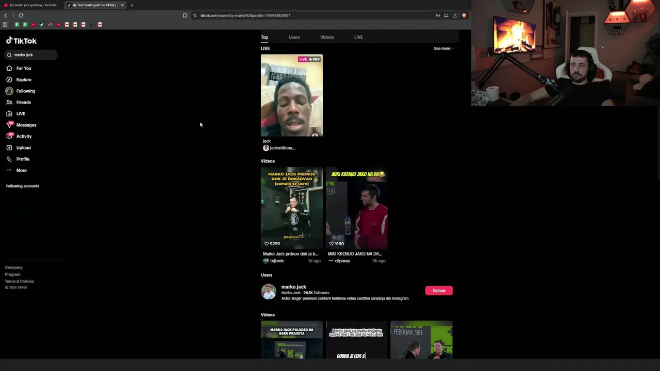Screen dimensions: 660x371
Task: Open the Steam bookmark icon
Action: (x=42, y=24)
